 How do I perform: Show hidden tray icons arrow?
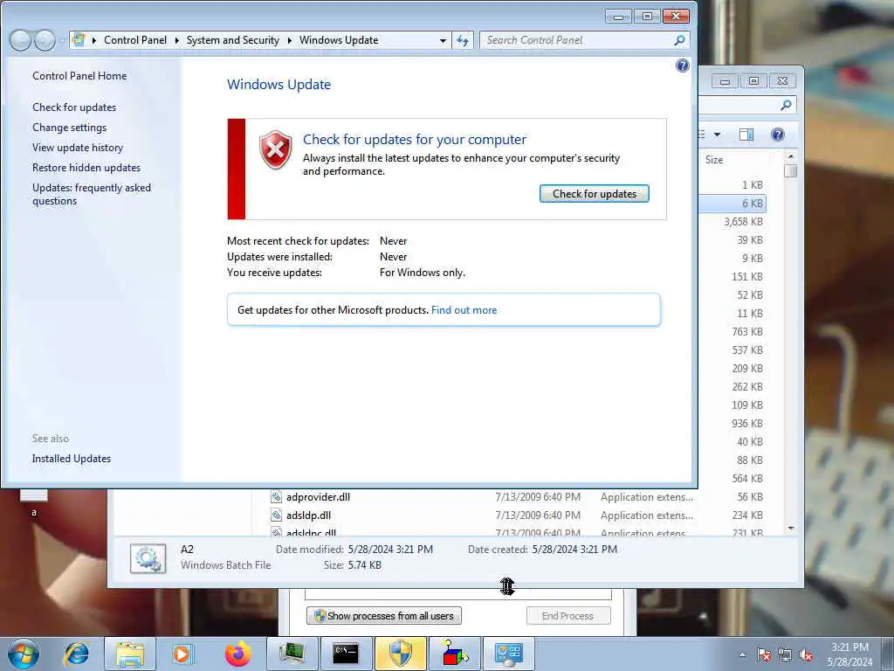pyautogui.click(x=742, y=655)
